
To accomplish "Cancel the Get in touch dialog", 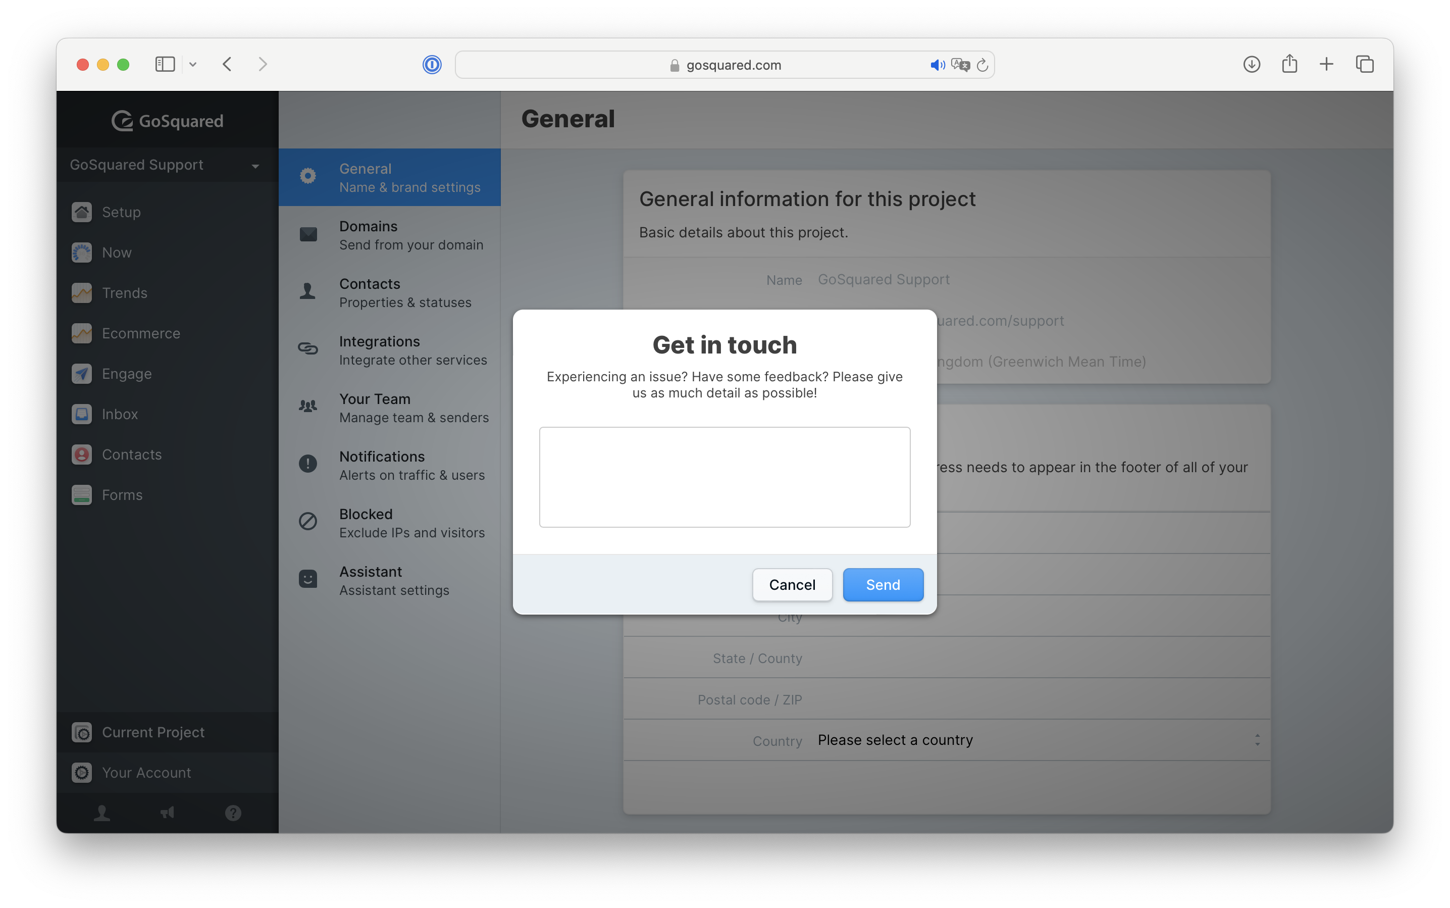I will point(792,584).
